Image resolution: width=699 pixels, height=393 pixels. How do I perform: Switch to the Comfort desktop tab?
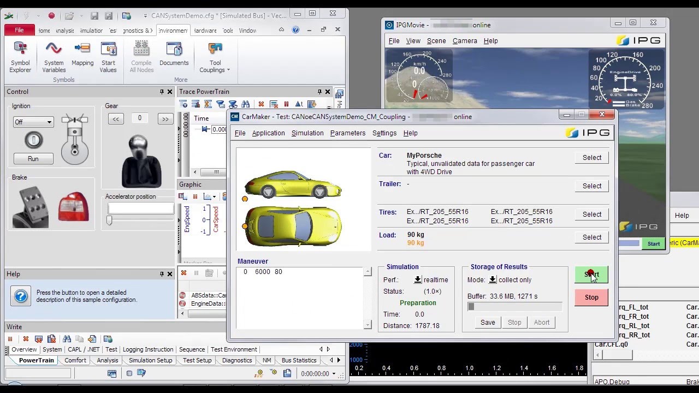coord(75,360)
